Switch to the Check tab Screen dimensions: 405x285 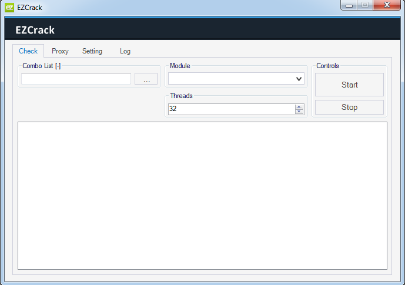[x=28, y=51]
